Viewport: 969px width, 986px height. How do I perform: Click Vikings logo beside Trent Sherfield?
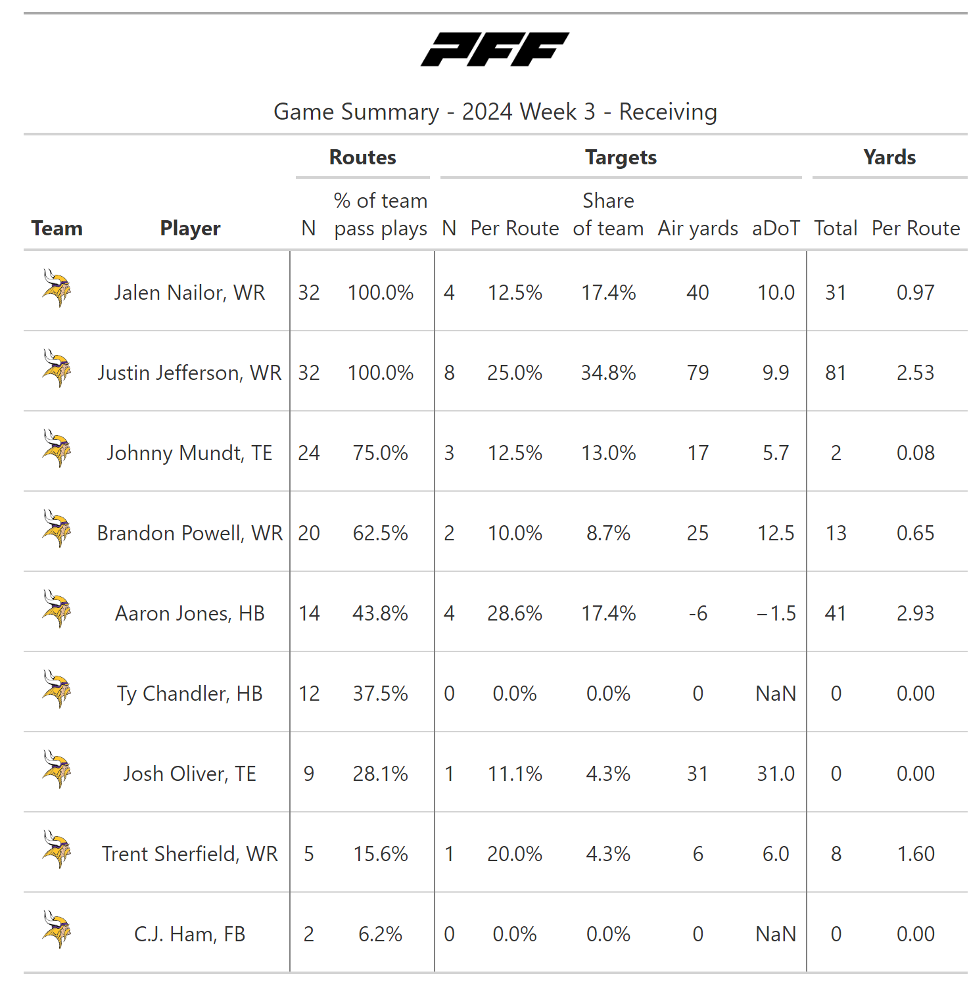pos(57,849)
